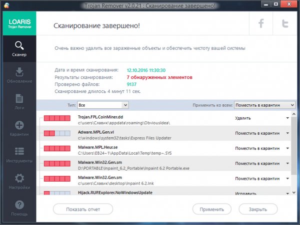Expand action dropdown for Hijack.RUR.Explorer.NoWindowsUpdate
300x225 pixels.
pyautogui.click(x=287, y=194)
